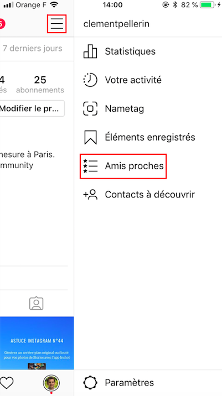Tap the add-person Contacts icon
This screenshot has width=222, height=396.
[x=90, y=195]
